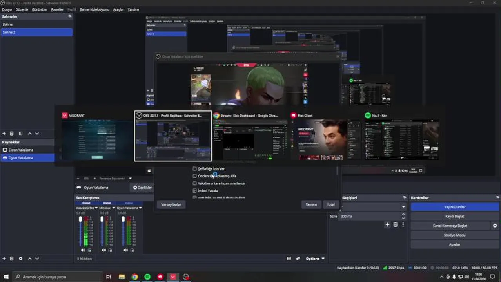
Task: Open Sahne Koleksiyonu menu
Action: (x=94, y=9)
